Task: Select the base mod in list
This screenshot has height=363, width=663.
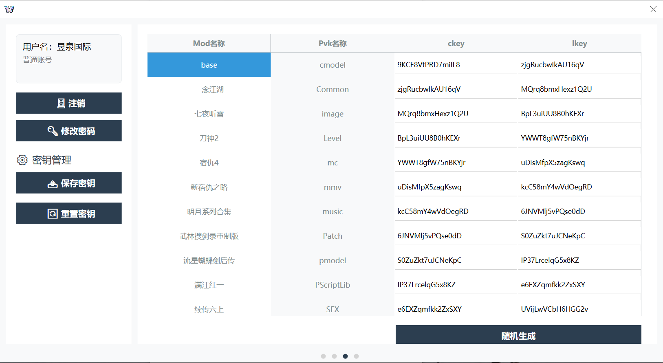Action: point(209,65)
